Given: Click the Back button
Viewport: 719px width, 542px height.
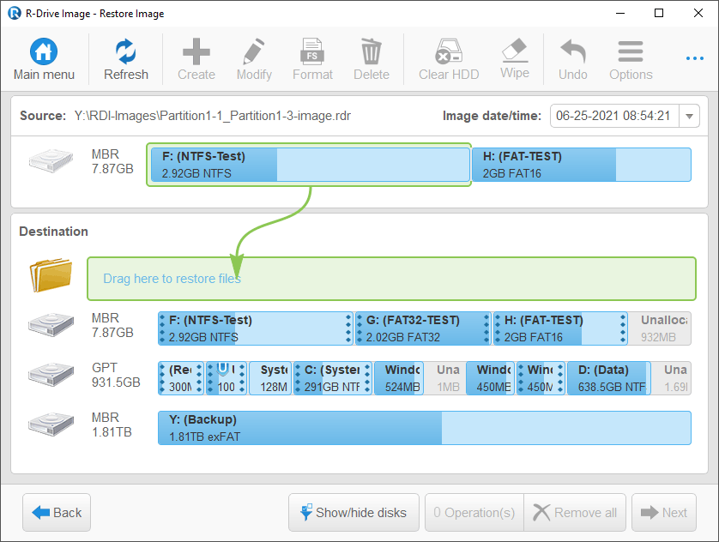Looking at the screenshot, I should tap(57, 513).
